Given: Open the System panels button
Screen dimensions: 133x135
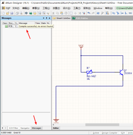Looking at the screenshot, I should (96, 133).
